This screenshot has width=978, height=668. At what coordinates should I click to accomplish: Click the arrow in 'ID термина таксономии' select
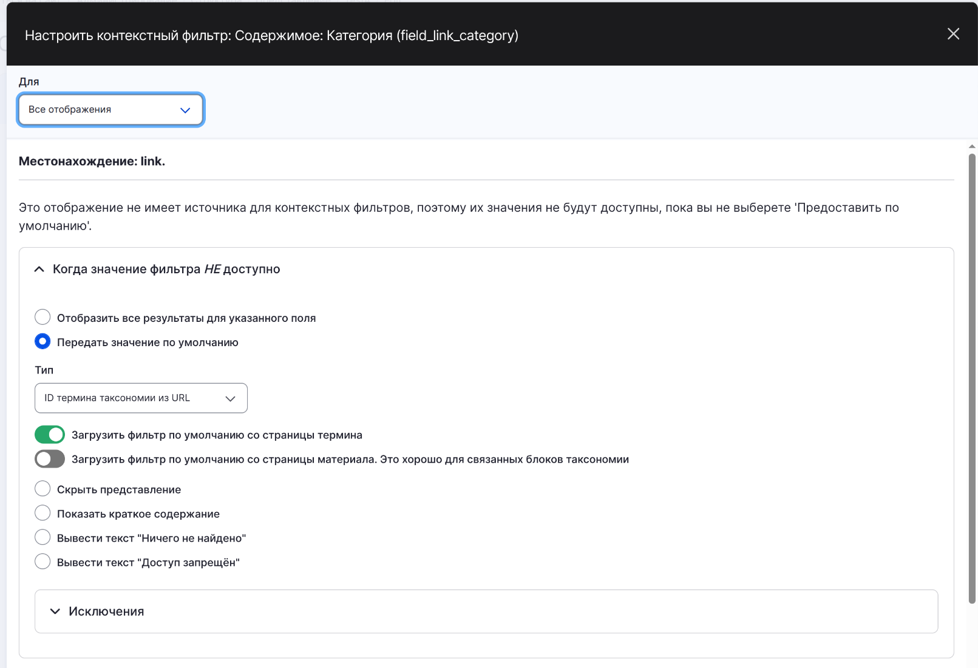[x=230, y=399]
